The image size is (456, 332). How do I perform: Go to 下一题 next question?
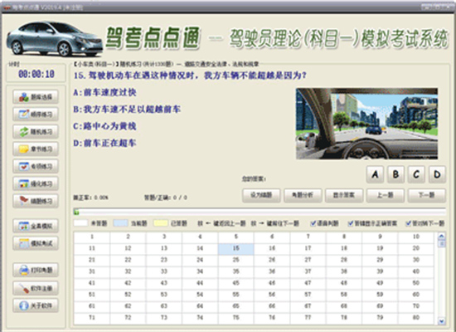coord(427,195)
